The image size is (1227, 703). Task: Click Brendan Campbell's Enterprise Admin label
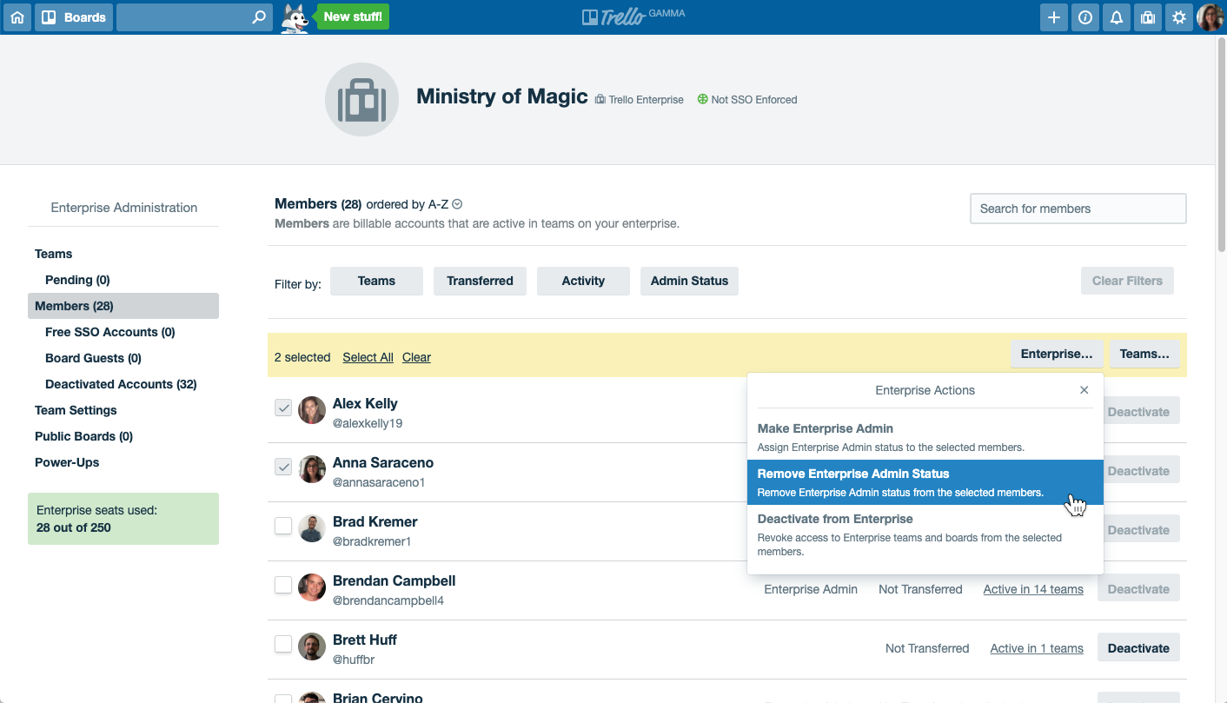coord(811,589)
